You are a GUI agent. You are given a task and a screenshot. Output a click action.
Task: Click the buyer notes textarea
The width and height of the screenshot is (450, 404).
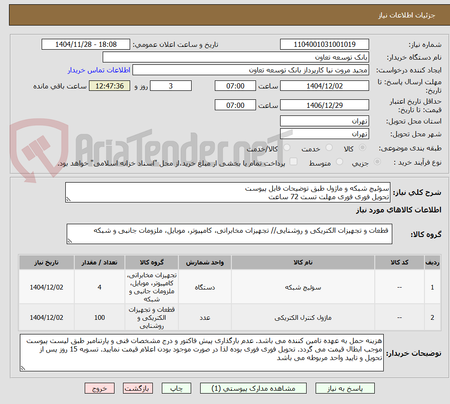click(202, 352)
